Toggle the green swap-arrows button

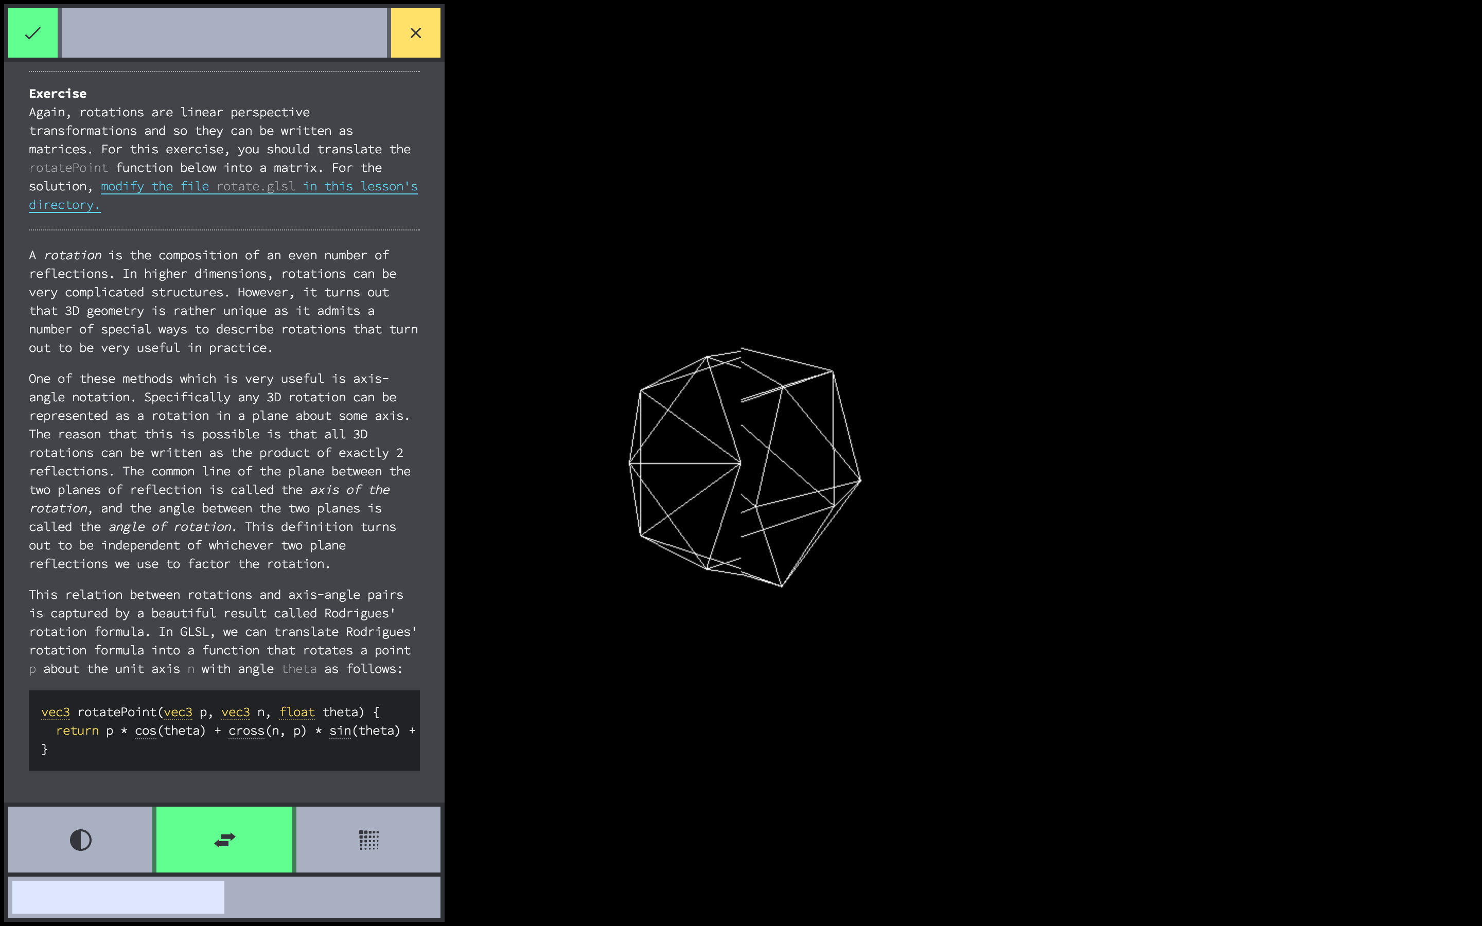(225, 840)
